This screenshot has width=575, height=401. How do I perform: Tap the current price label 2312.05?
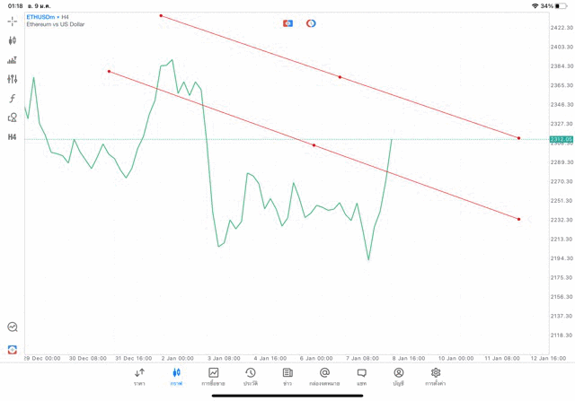[x=562, y=139]
